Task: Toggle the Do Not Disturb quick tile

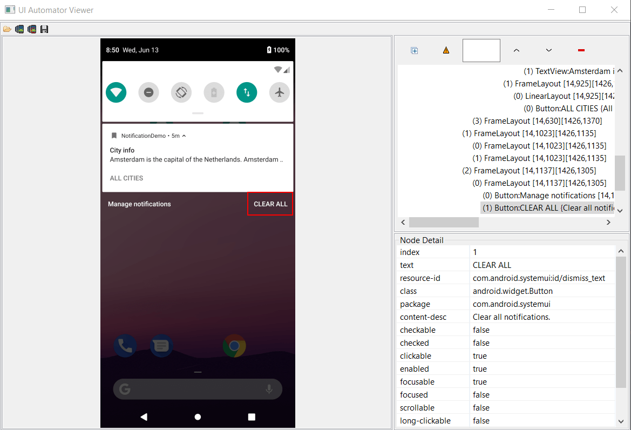Action: [x=149, y=92]
